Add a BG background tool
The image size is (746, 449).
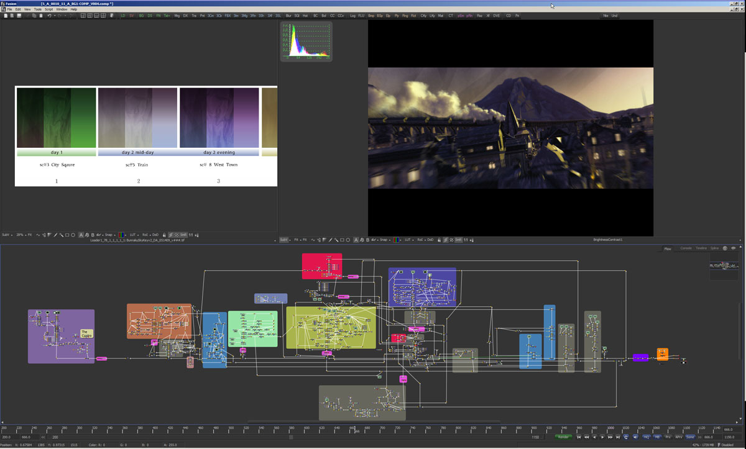(x=141, y=16)
